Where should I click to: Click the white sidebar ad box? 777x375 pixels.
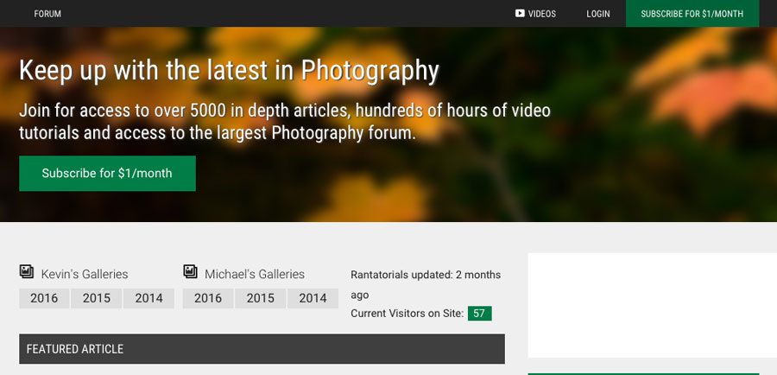pyautogui.click(x=652, y=305)
